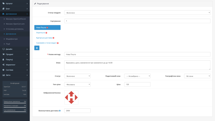Viewport: 215px width, 121px height.
Task: Expand Маркетинг menu chevron
Action: click(27, 65)
